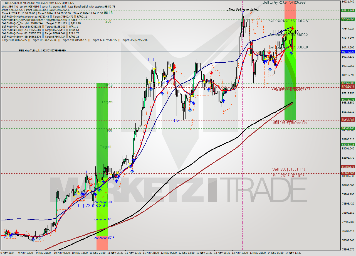The image size is (356, 256).
Task: Select the 94231.840 price scale value
Action: pos(348,1)
